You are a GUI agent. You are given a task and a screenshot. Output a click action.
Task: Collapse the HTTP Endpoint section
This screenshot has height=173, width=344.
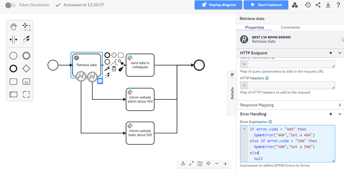point(339,53)
